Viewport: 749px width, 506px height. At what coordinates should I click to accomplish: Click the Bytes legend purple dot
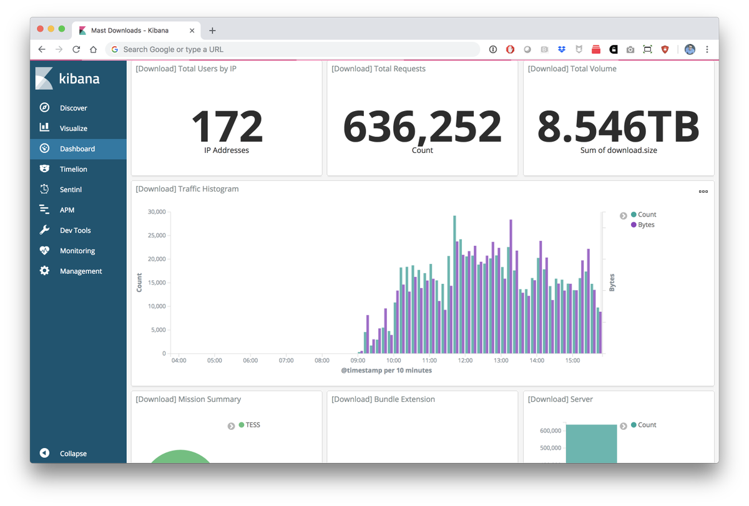(x=634, y=225)
